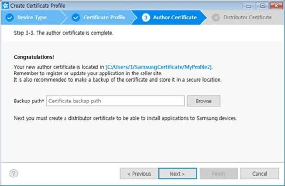Minimize the Create Certificate Profile window
This screenshot has height=186, width=285.
pyautogui.click(x=248, y=6)
